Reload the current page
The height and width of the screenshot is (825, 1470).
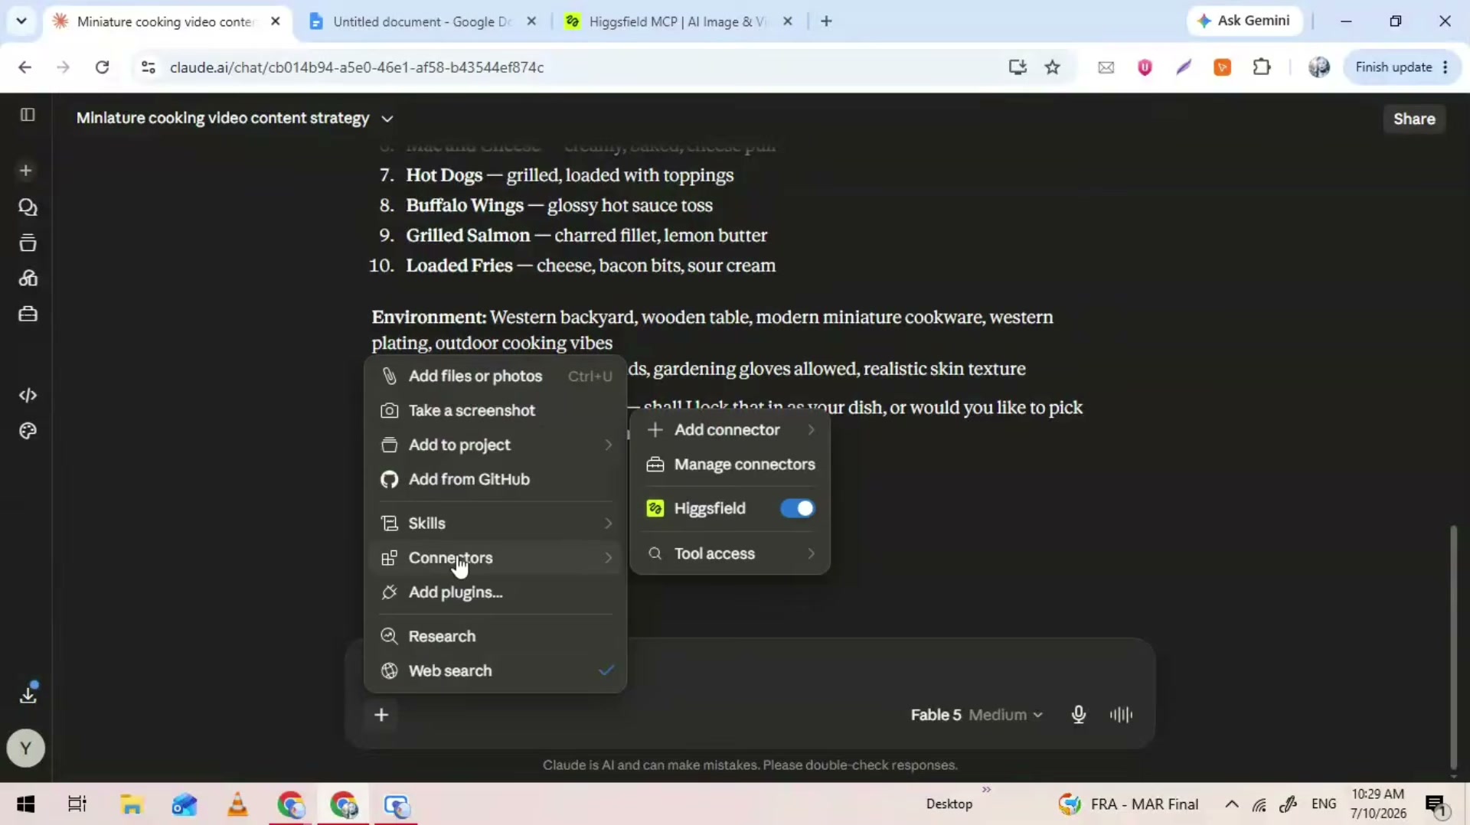click(102, 67)
